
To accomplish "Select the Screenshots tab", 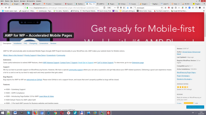I will pyautogui.click(x=44, y=43).
